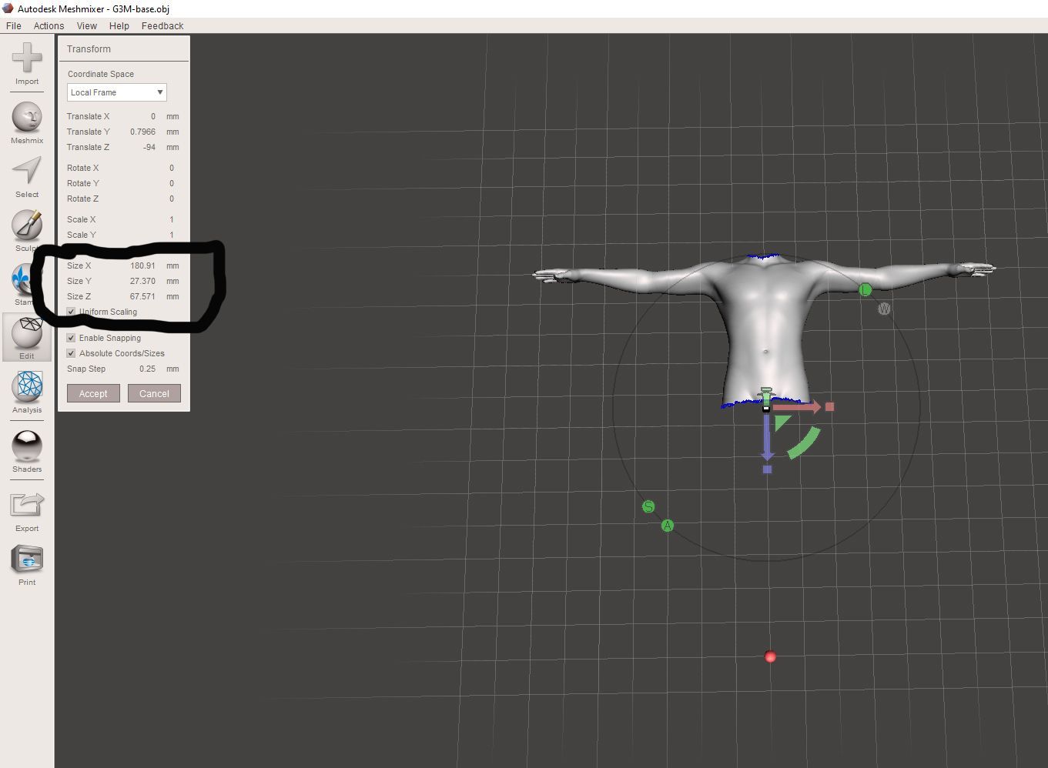Open the Analysis tool
The image size is (1048, 768).
coord(27,386)
